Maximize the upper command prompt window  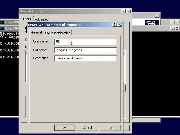pyautogui.click(x=177, y=22)
